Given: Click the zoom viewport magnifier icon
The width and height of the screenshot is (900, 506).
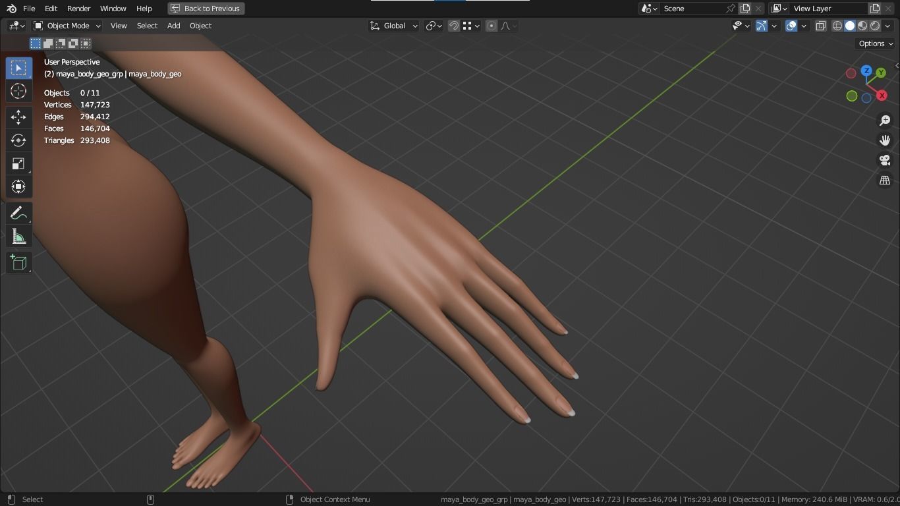Looking at the screenshot, I should [x=885, y=121].
